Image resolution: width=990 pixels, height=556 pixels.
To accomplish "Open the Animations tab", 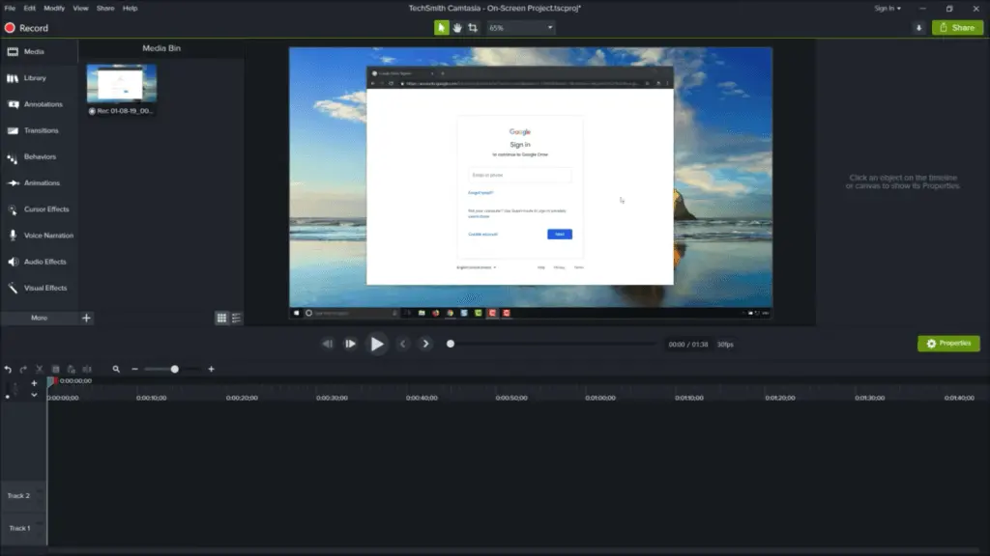I will (39, 182).
